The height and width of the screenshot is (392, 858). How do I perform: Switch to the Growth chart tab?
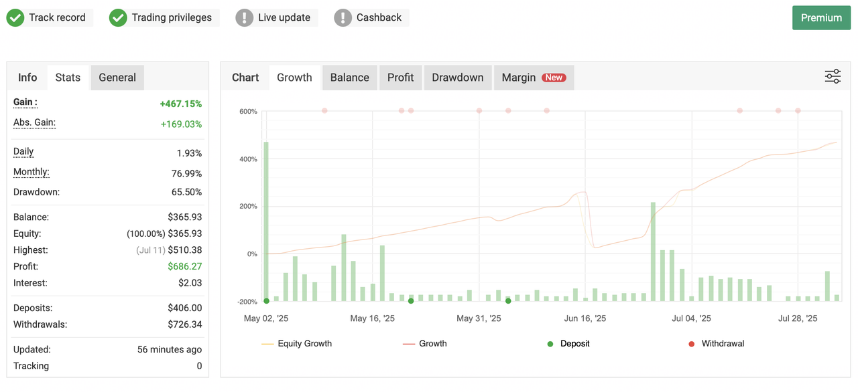294,78
